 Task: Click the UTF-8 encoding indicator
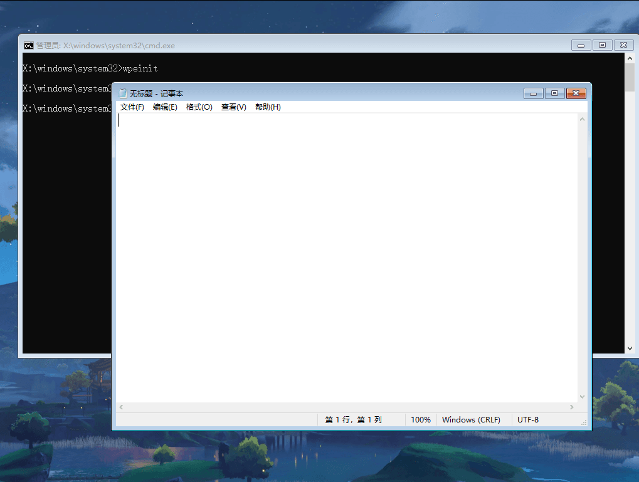click(x=527, y=419)
